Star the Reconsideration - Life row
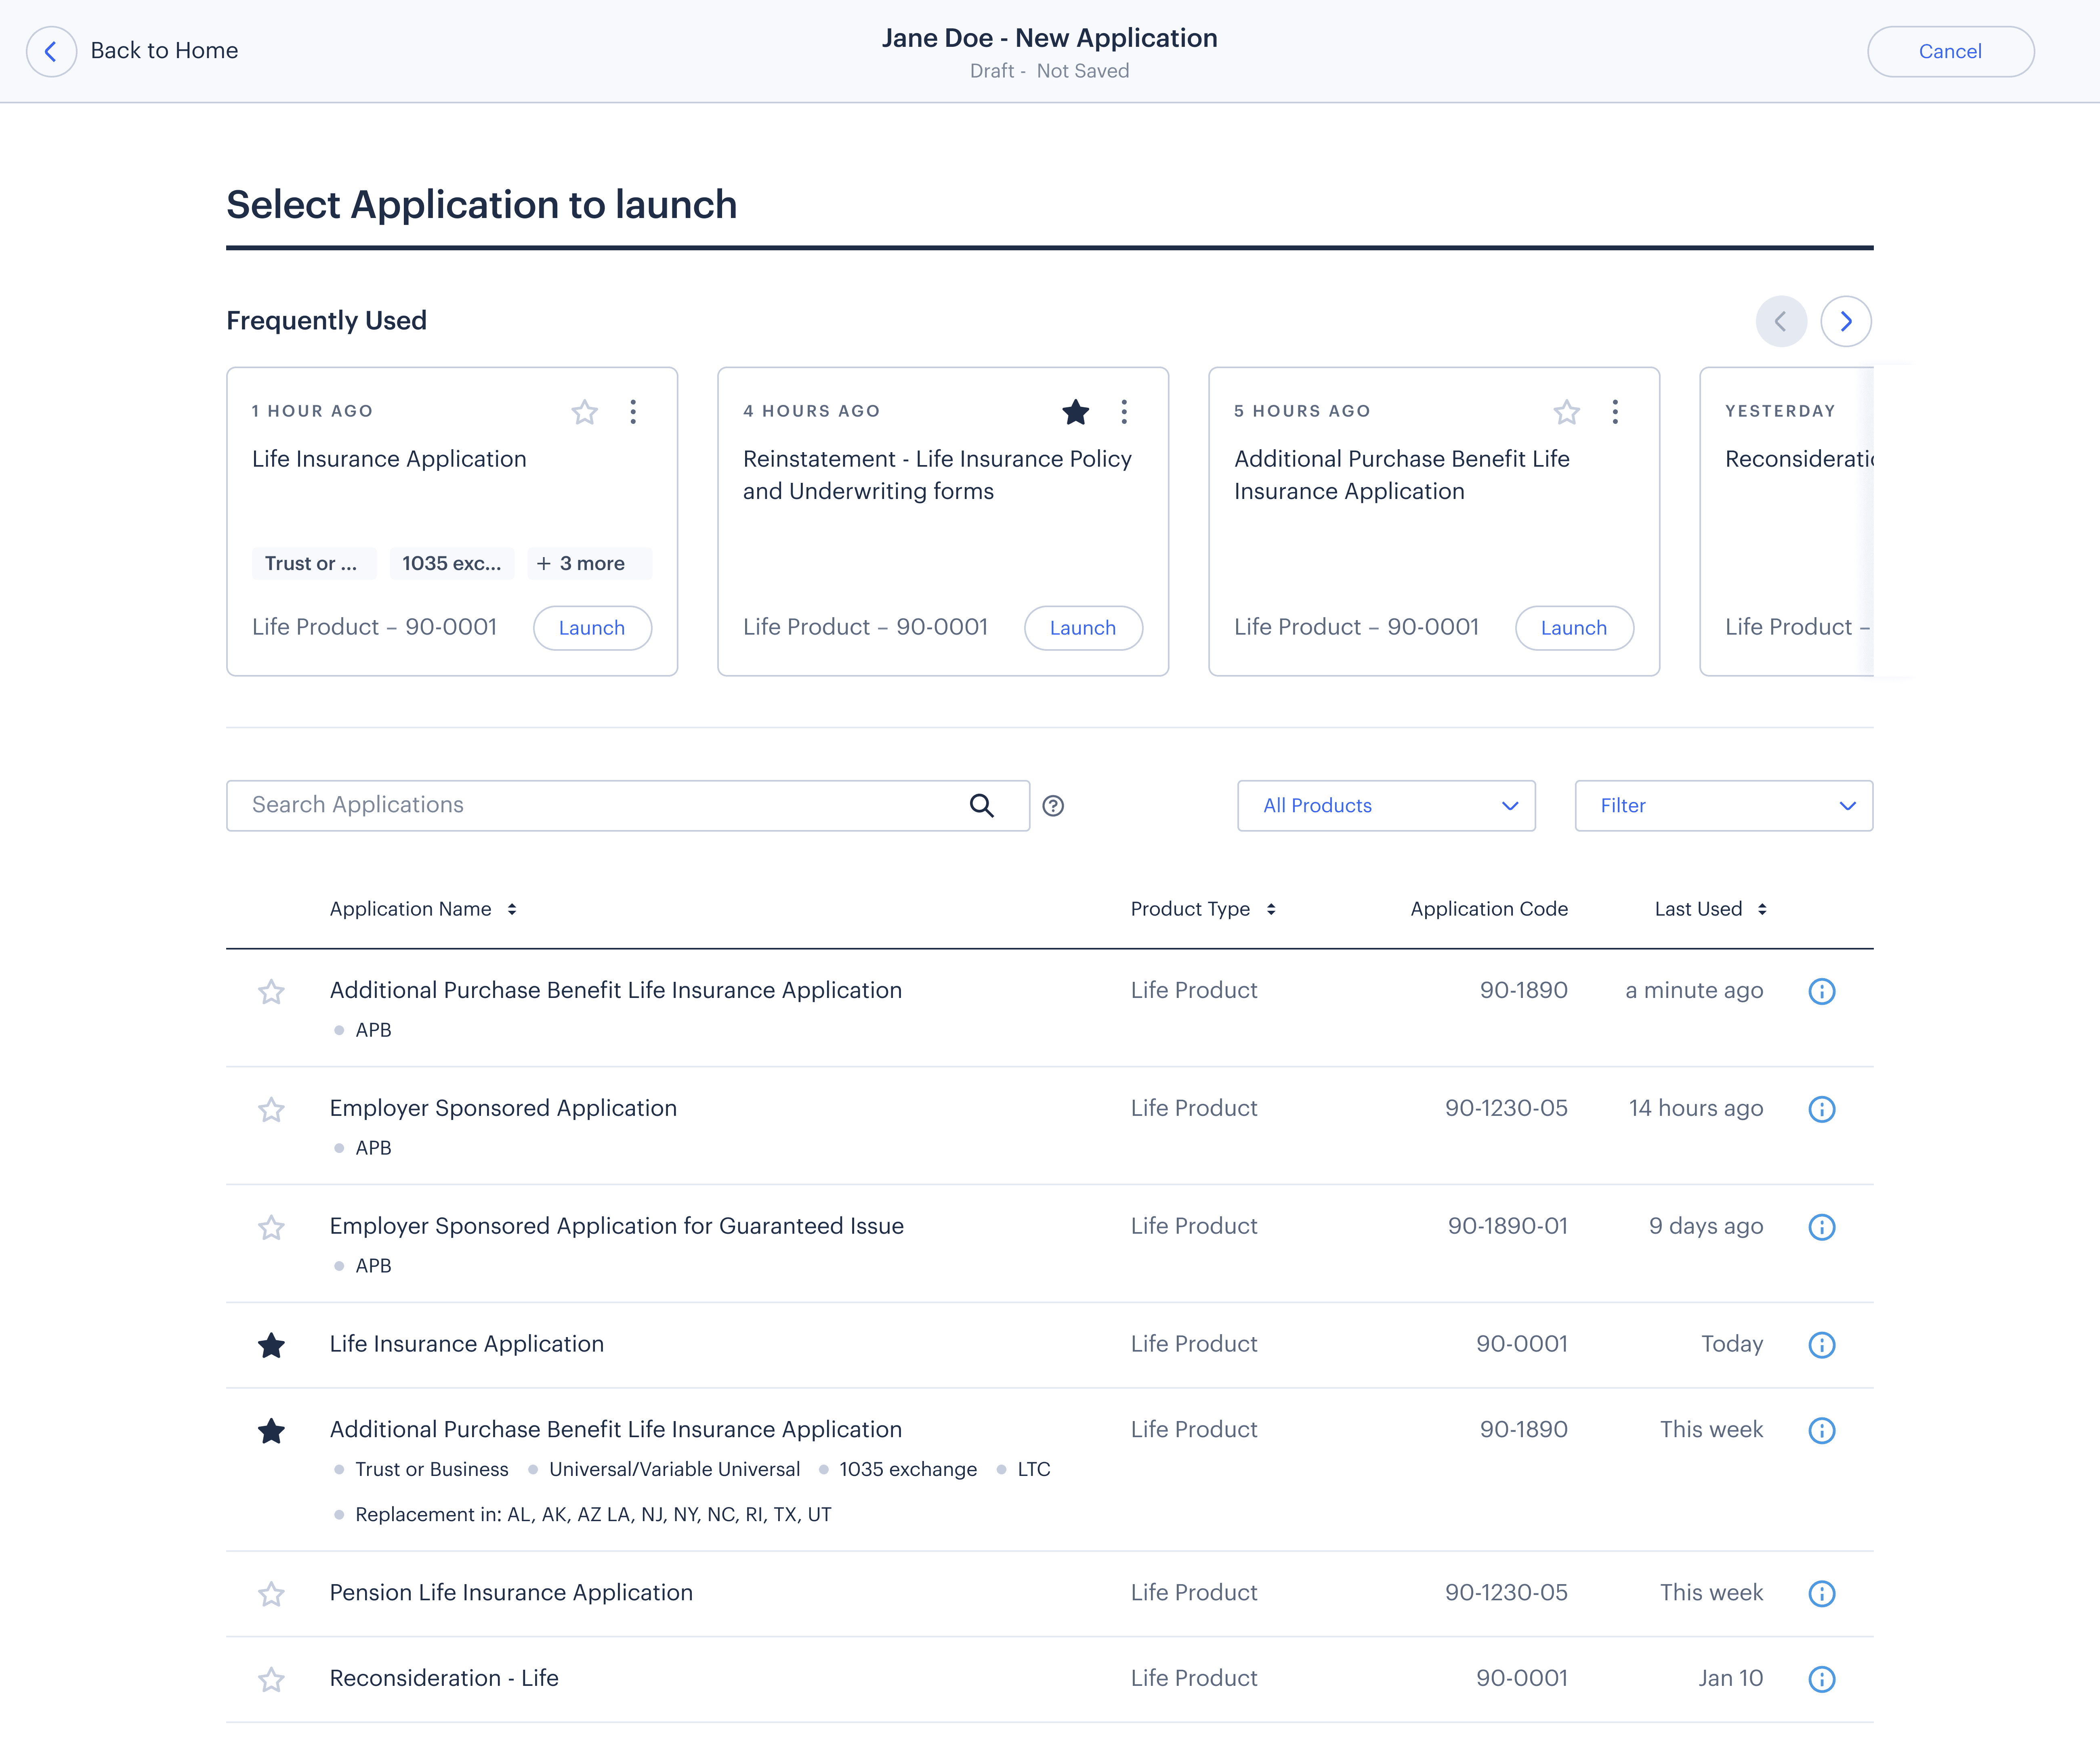2100x1744 pixels. [271, 1680]
